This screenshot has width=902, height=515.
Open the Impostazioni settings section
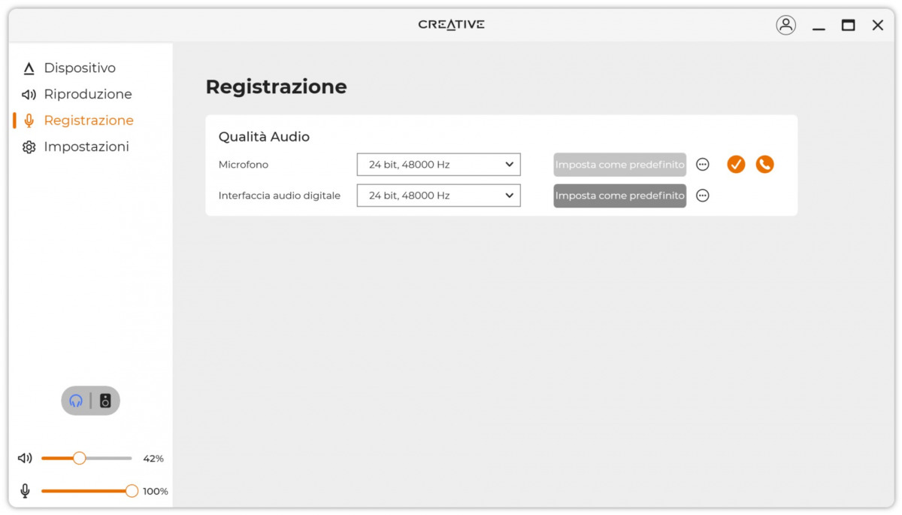click(x=86, y=147)
